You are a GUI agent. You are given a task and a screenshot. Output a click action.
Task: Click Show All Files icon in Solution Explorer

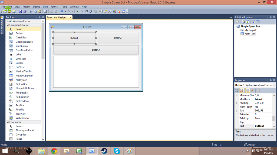[243, 22]
